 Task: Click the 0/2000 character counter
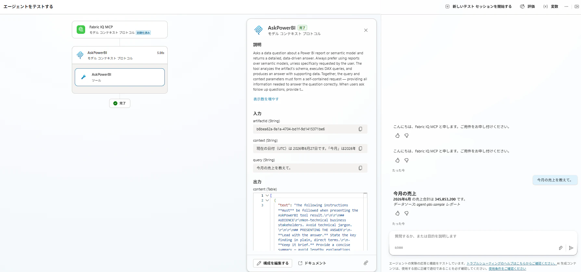tap(399, 248)
